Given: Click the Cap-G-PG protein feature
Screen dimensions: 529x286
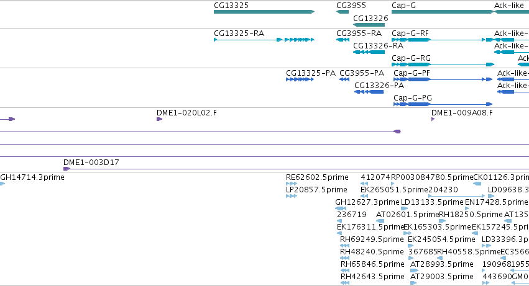Looking at the screenshot, I should click(x=443, y=104).
